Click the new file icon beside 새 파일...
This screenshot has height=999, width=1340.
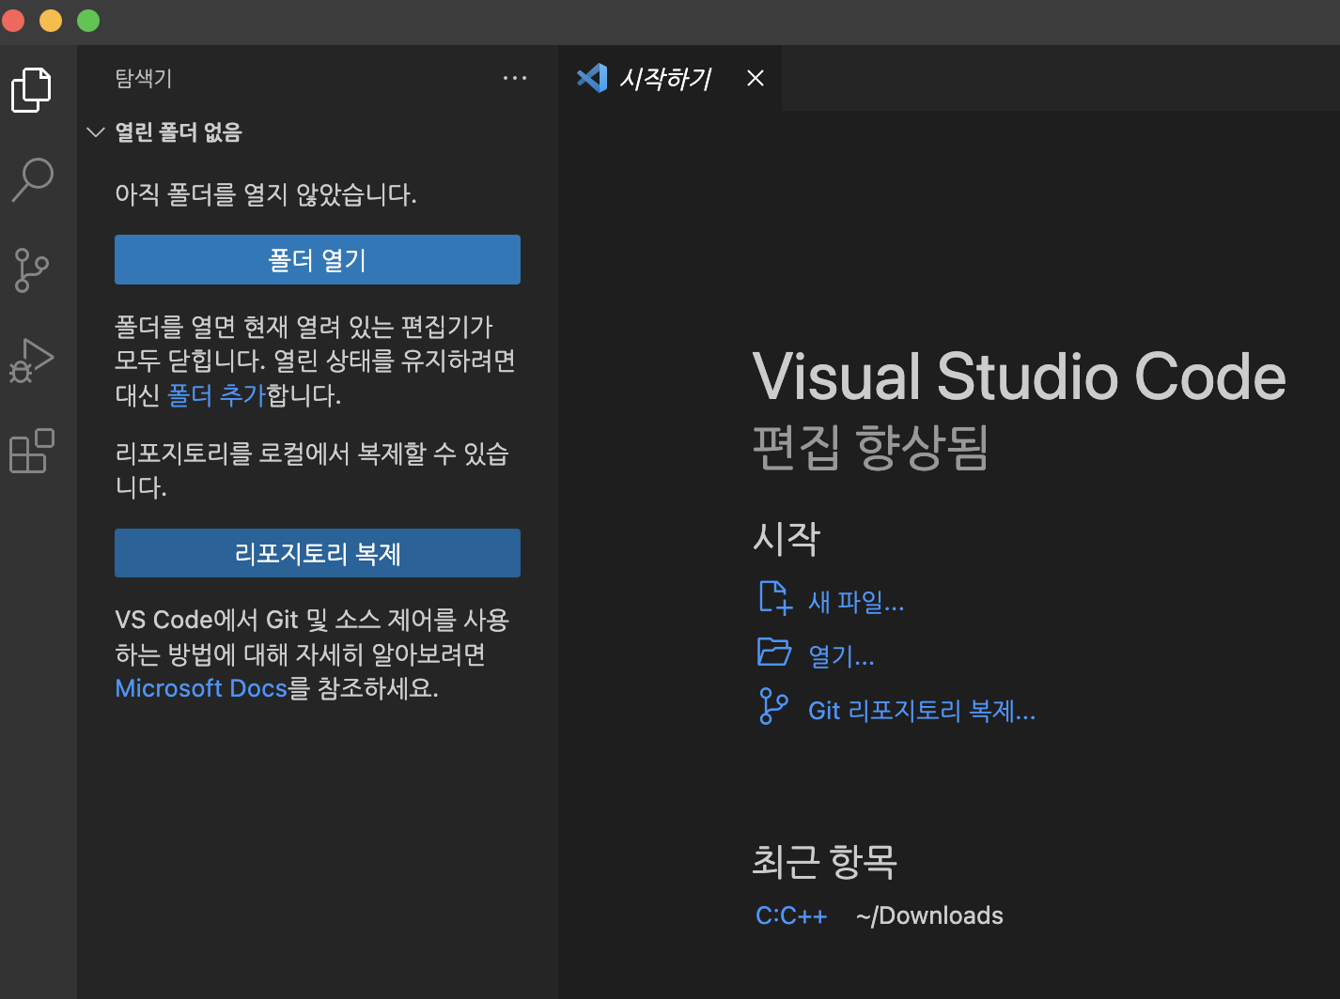[775, 597]
